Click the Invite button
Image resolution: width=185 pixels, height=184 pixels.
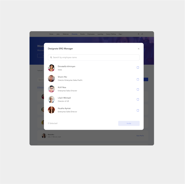[129, 123]
